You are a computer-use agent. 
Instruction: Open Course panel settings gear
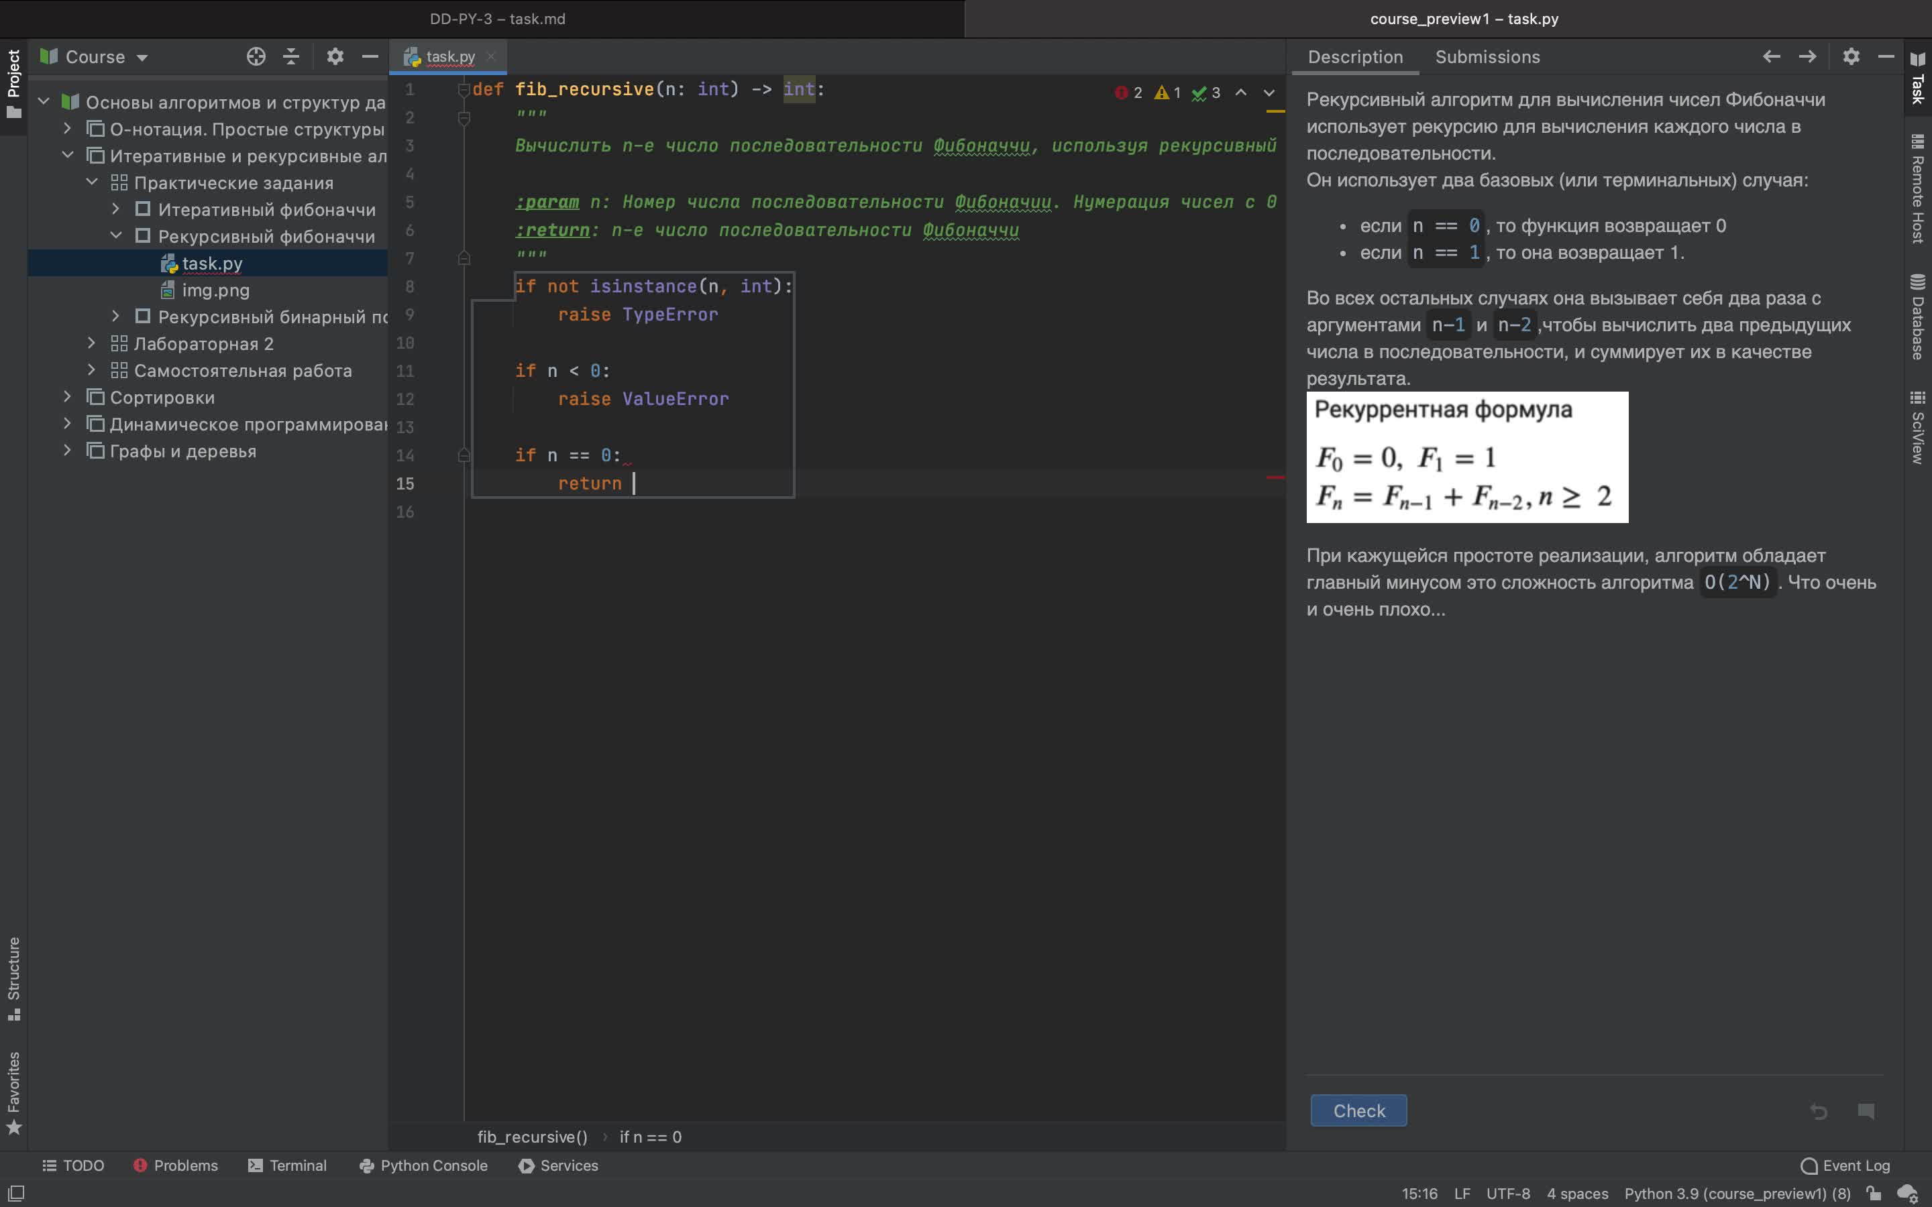(335, 57)
